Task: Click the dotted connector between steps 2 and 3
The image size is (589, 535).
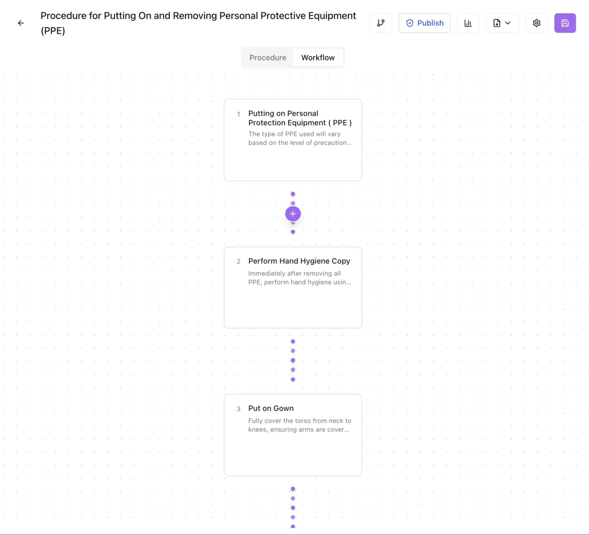Action: click(x=293, y=360)
